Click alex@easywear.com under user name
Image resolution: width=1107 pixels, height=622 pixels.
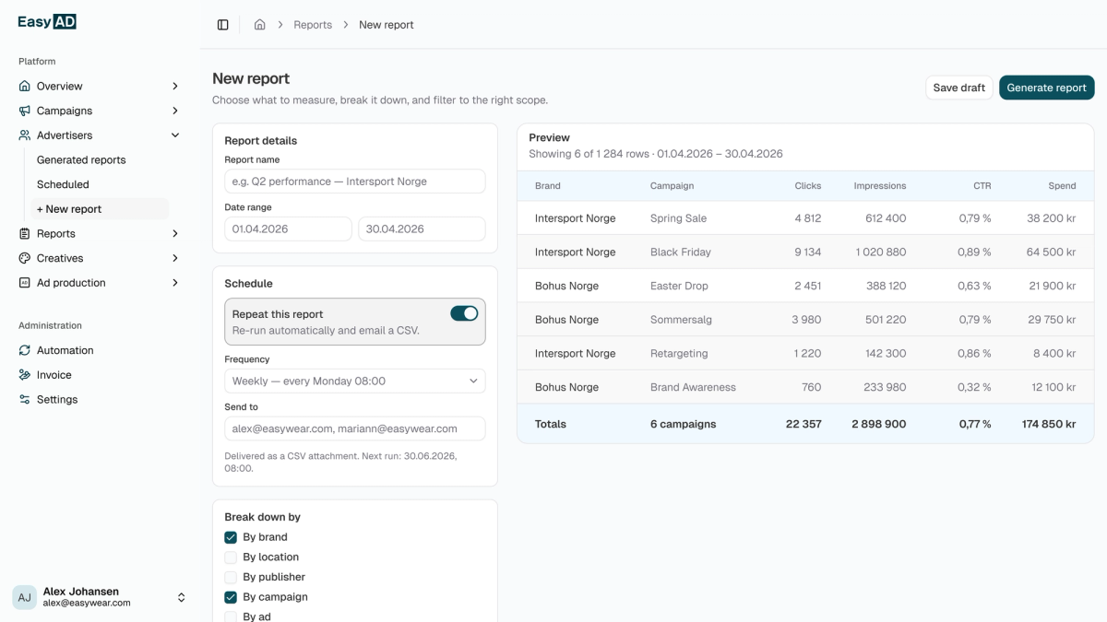(87, 603)
